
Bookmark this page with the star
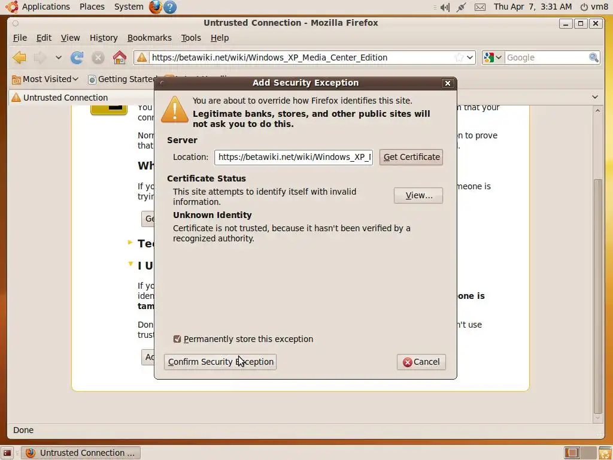(x=459, y=57)
